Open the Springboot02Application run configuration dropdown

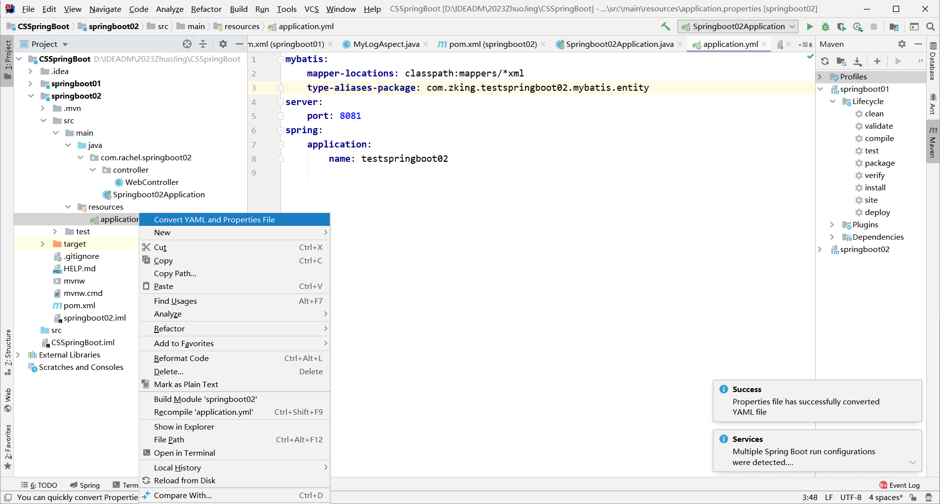click(x=738, y=27)
